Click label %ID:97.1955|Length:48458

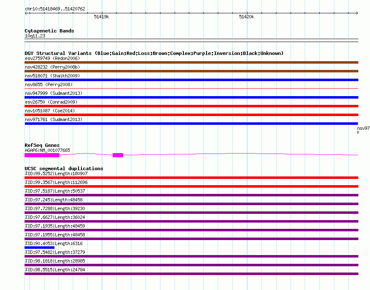[x=55, y=235]
